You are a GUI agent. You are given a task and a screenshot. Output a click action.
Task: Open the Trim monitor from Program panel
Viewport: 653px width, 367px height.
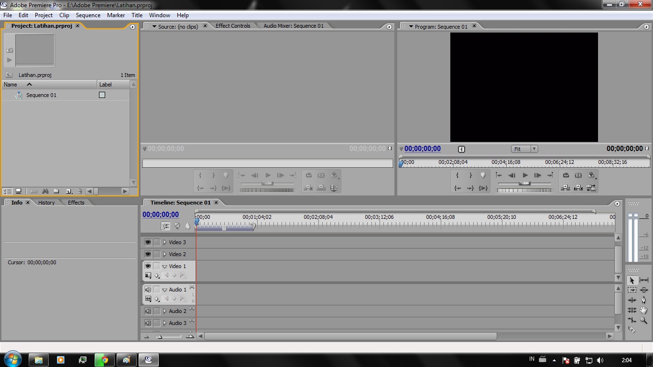pos(591,188)
